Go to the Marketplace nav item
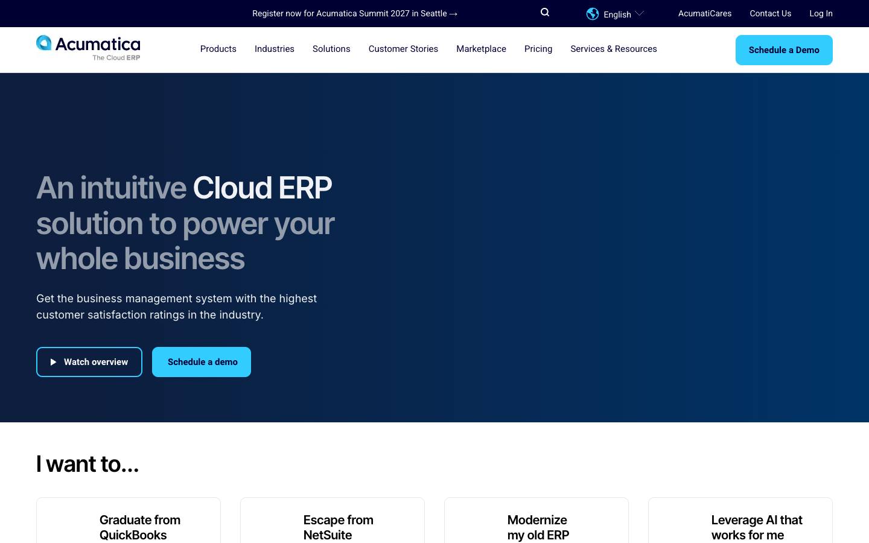Image resolution: width=869 pixels, height=543 pixels. tap(481, 49)
